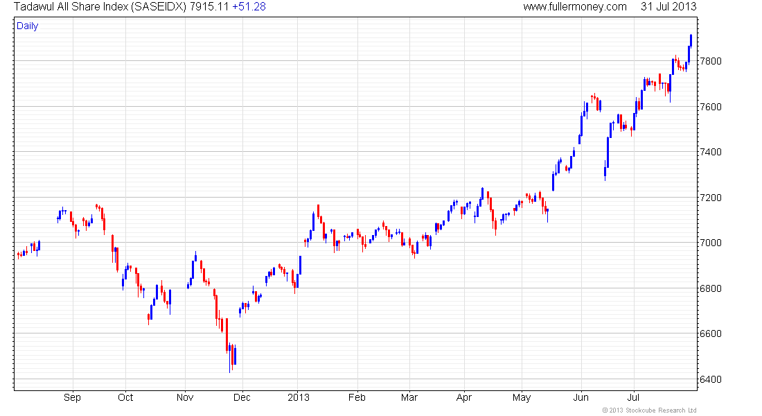Click the 7000 price axis label
This screenshot has height=416, width=762.
coord(711,243)
